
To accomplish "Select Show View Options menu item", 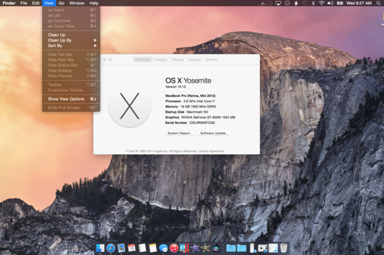I will coord(71,99).
